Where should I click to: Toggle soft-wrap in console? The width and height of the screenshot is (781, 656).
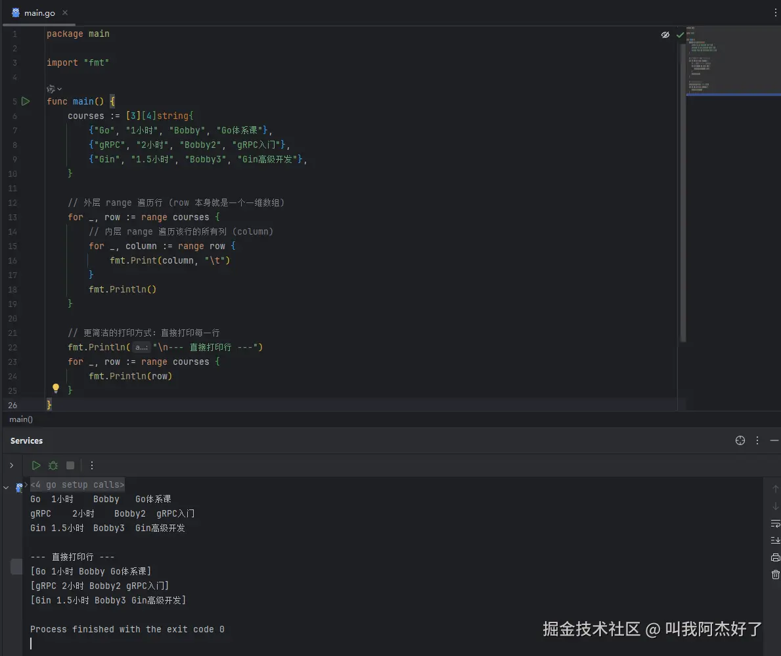[775, 523]
